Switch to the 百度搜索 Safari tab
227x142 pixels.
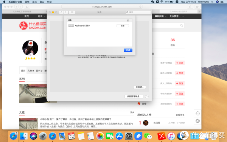(22, 11)
